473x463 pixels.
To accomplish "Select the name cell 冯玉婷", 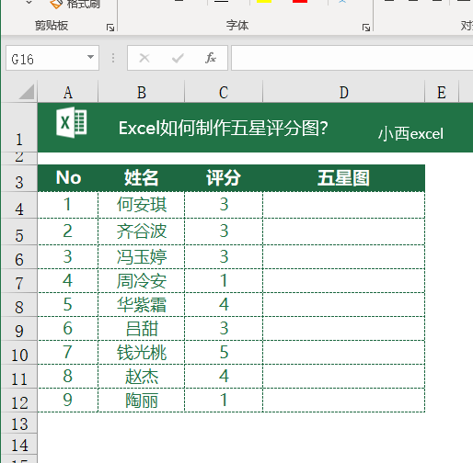I will tap(142, 256).
